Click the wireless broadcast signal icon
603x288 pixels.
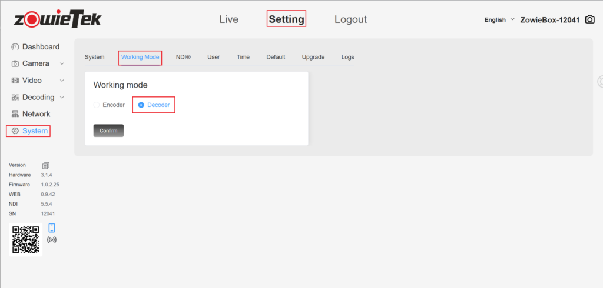(x=51, y=240)
